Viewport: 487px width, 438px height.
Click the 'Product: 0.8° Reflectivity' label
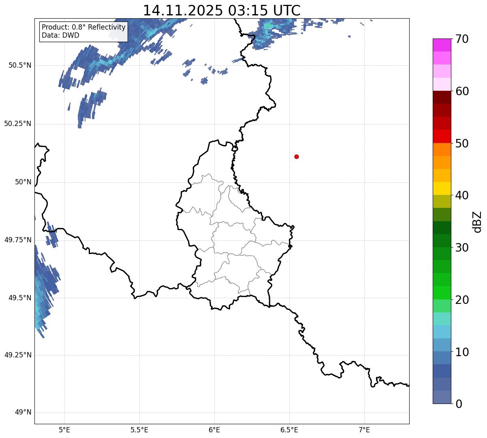coord(84,27)
